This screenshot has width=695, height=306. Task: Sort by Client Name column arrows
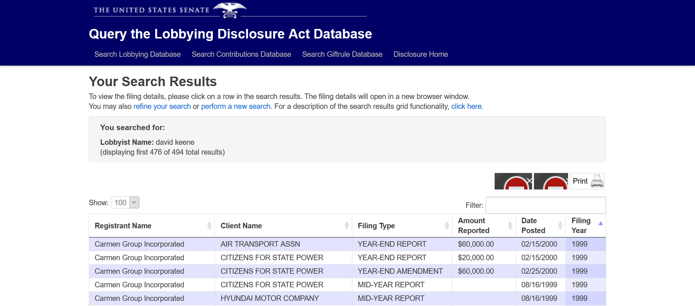pos(346,225)
